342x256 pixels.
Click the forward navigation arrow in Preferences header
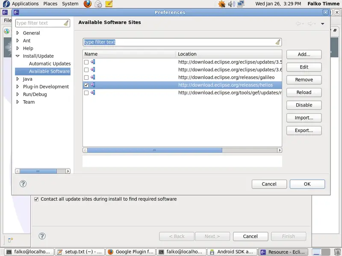click(x=310, y=23)
